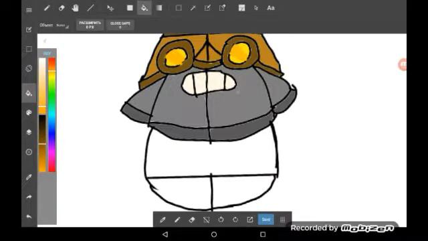428x241 pixels.
Task: Adjust the upper saturation bar of the color panel
Action: point(42,86)
